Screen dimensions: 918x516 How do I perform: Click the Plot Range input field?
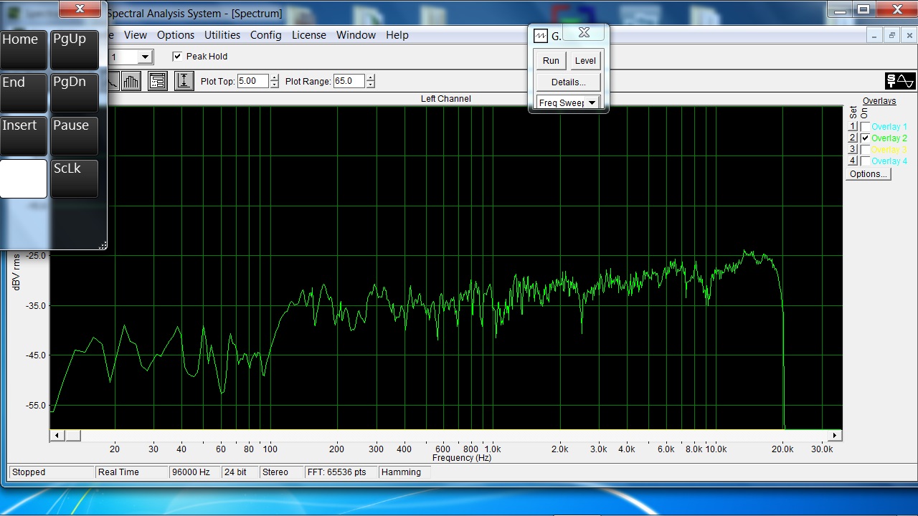pos(349,81)
